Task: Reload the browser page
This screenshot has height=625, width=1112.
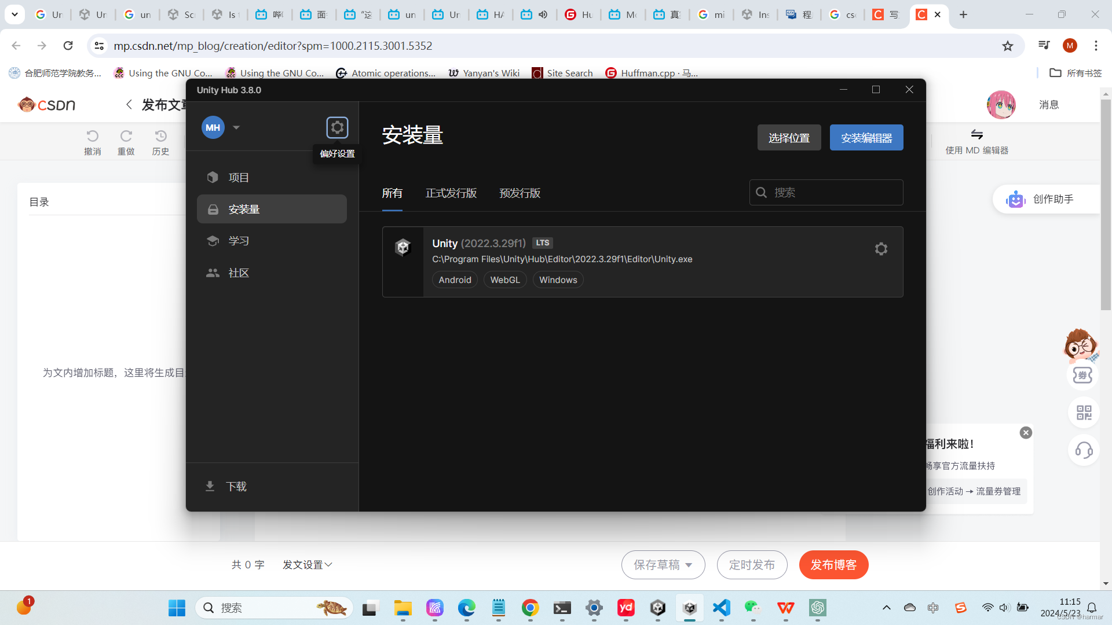Action: coord(68,46)
